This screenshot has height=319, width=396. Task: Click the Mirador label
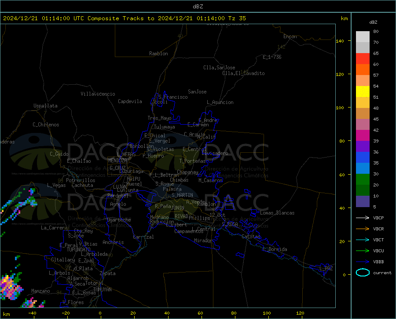tap(203, 240)
